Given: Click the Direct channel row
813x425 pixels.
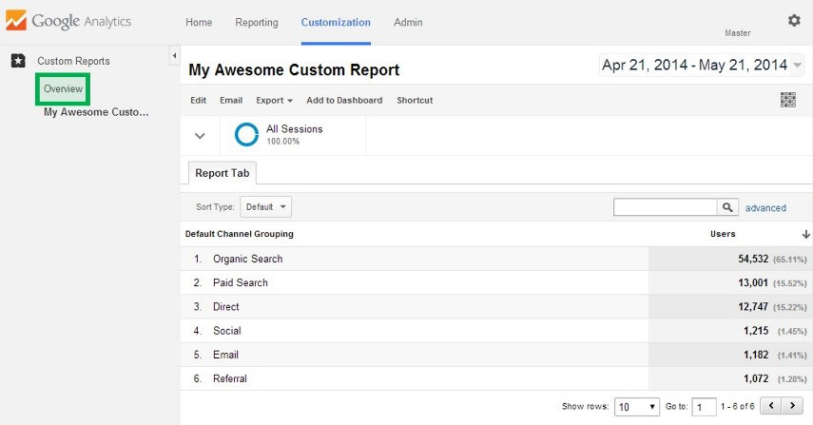Looking at the screenshot, I should [496, 306].
